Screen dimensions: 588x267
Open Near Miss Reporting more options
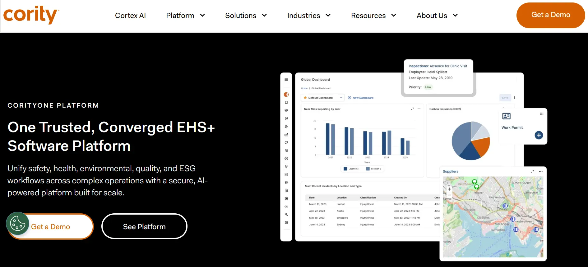click(x=419, y=109)
